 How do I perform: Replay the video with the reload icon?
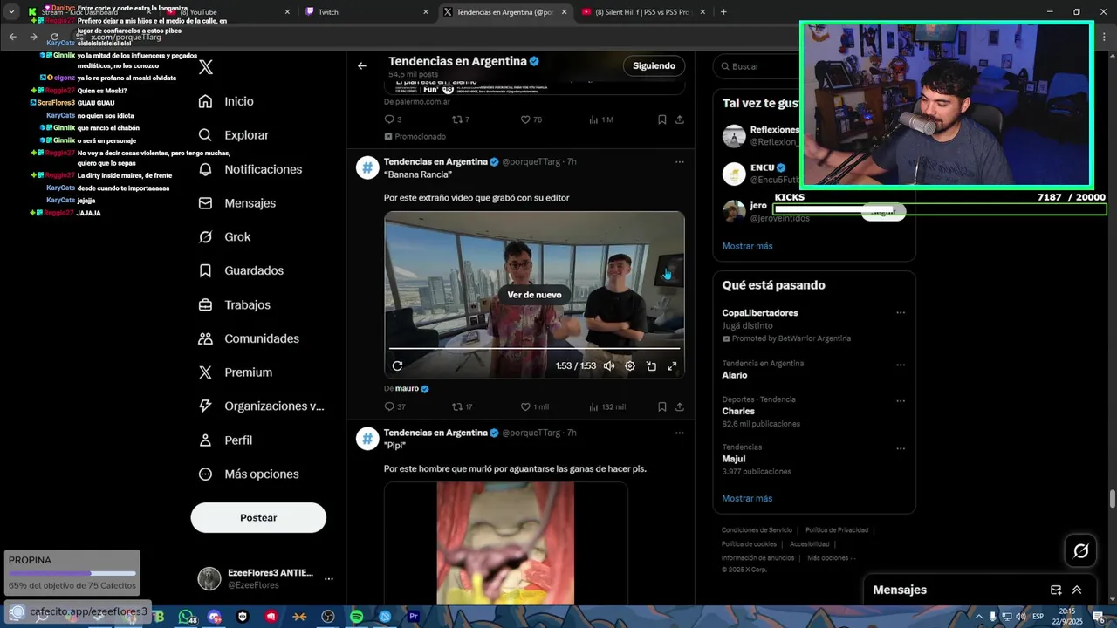tap(397, 366)
